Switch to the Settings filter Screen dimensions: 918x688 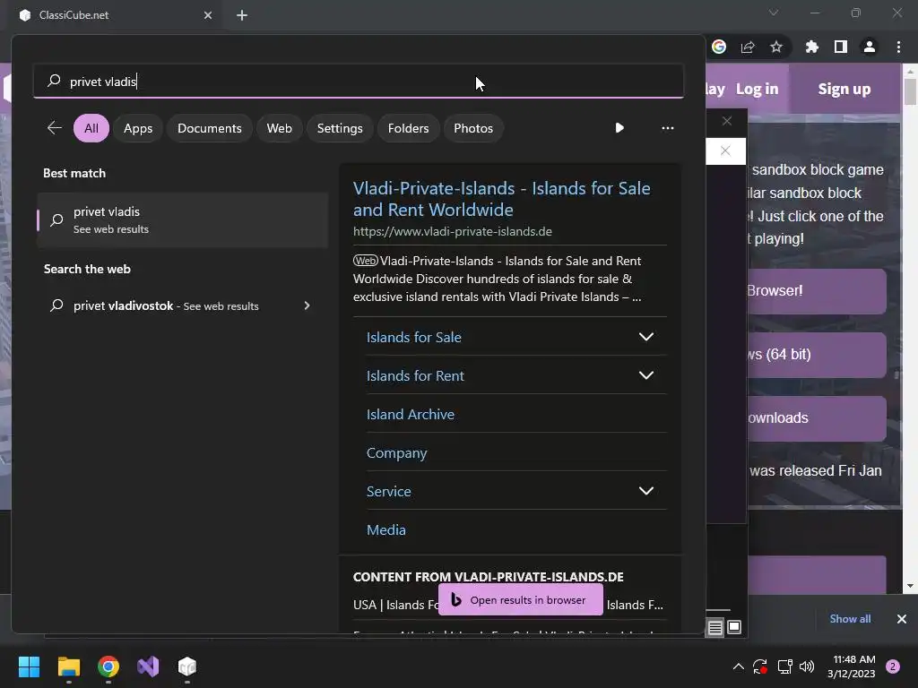(x=340, y=128)
